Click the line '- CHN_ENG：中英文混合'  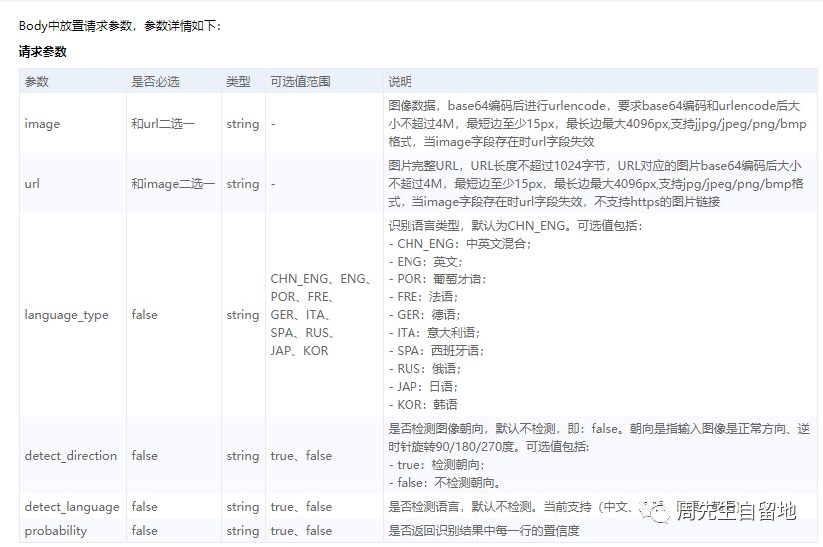459,244
